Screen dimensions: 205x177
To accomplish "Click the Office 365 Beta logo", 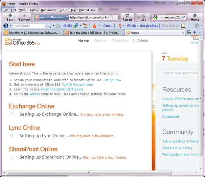I will pos(22,41).
